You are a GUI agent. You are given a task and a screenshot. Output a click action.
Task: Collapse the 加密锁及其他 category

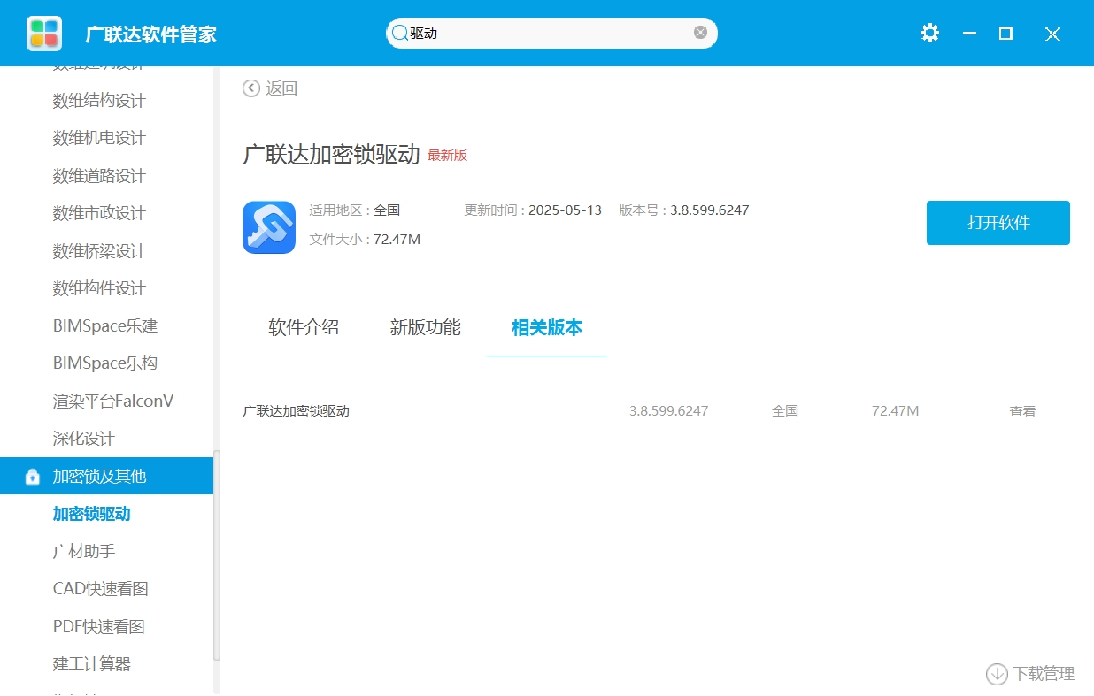click(x=106, y=476)
